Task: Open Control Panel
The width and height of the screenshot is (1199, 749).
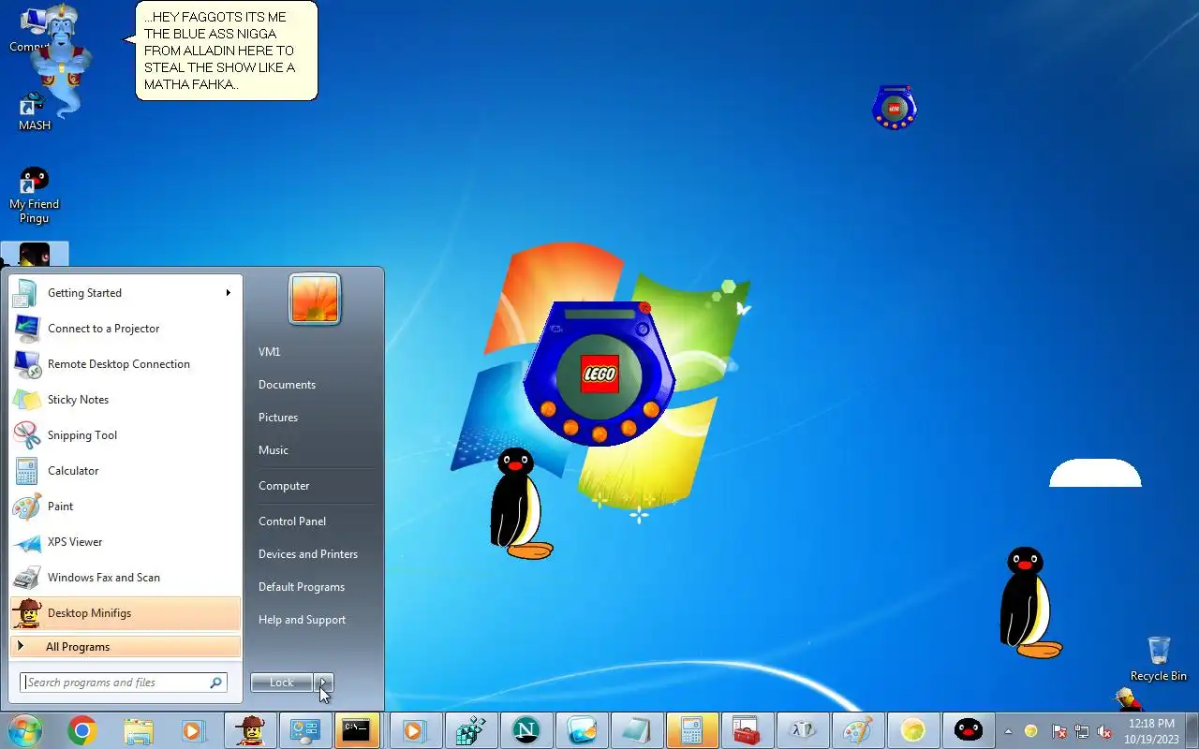Action: (x=292, y=521)
